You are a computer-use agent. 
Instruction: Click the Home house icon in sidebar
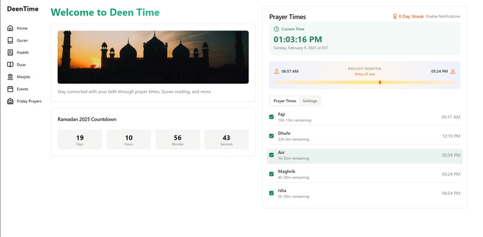(x=10, y=28)
